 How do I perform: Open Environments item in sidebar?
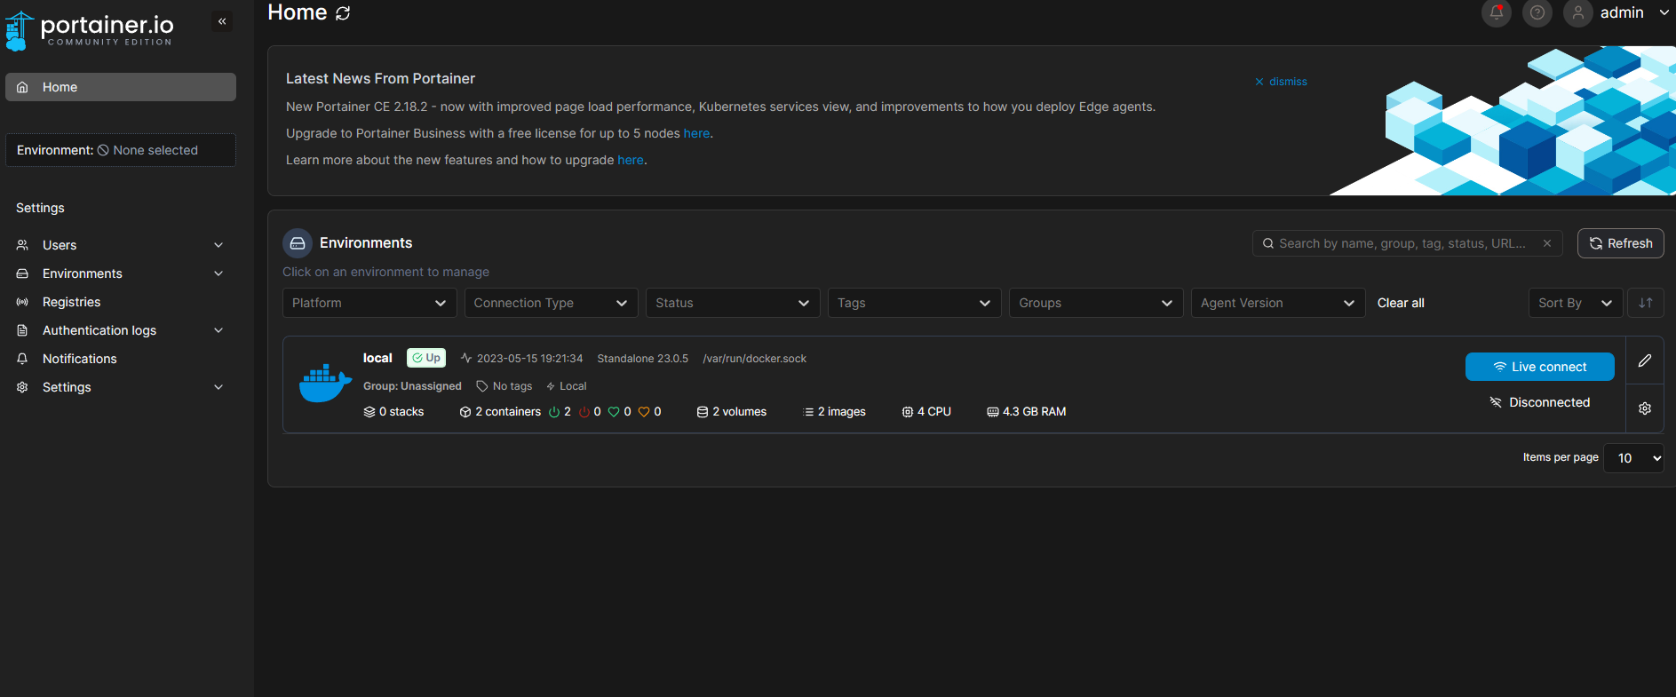[x=121, y=273]
